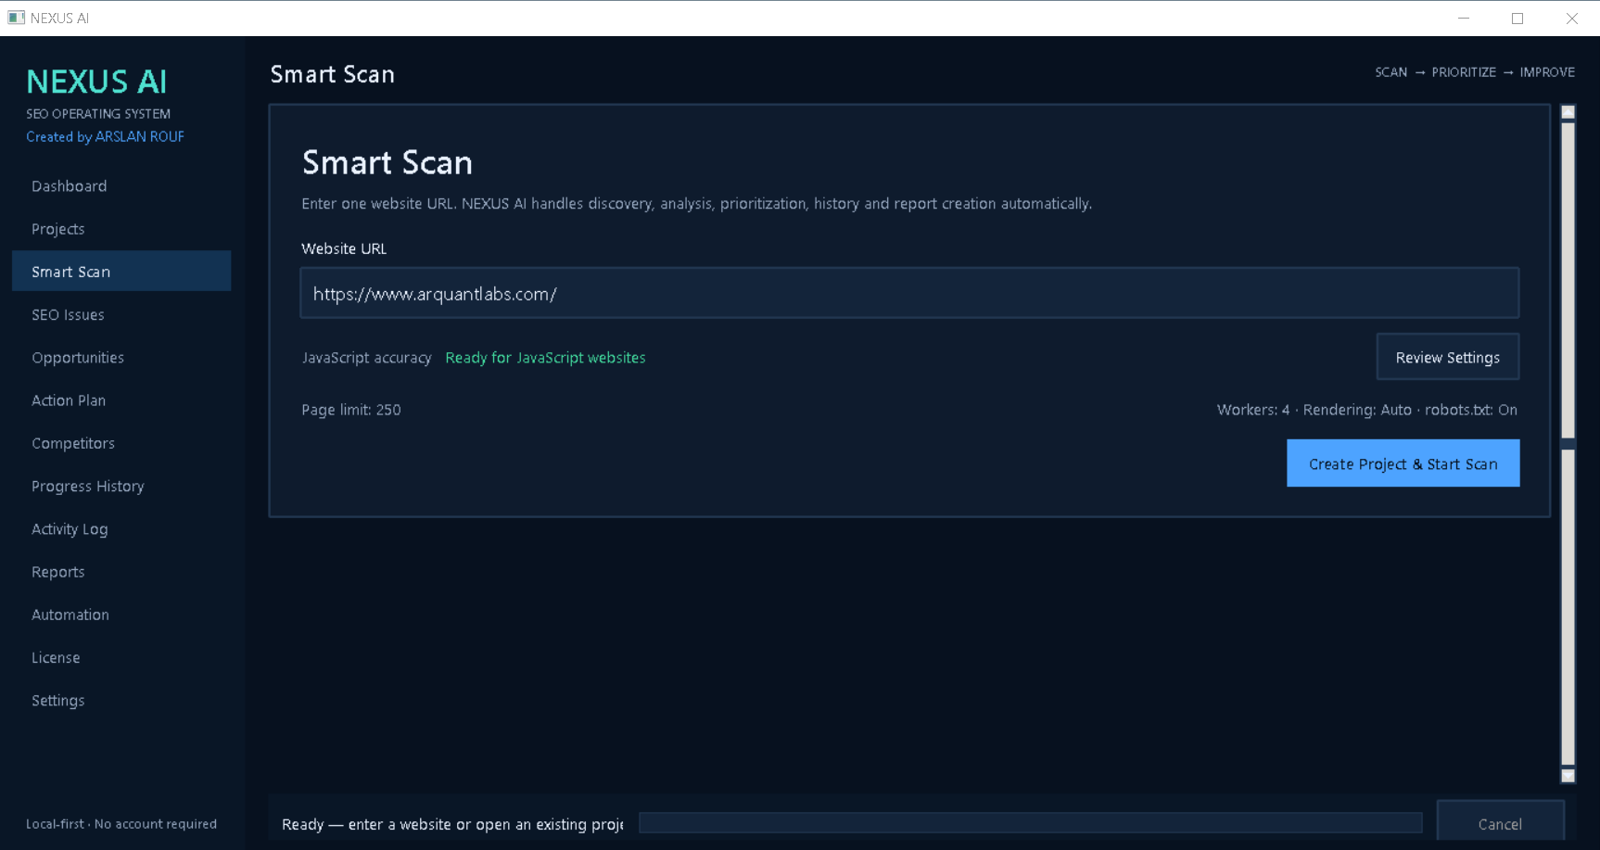Open Settings from the sidebar
This screenshot has height=850, width=1600.
click(121, 701)
